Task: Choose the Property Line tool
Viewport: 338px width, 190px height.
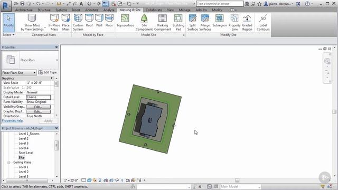Action: click(234, 23)
